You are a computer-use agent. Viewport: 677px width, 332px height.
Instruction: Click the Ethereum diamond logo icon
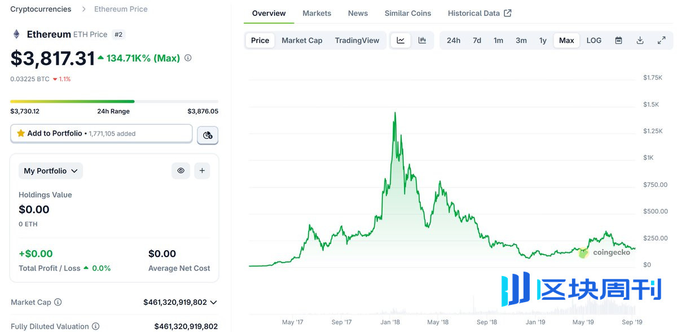pyautogui.click(x=16, y=34)
